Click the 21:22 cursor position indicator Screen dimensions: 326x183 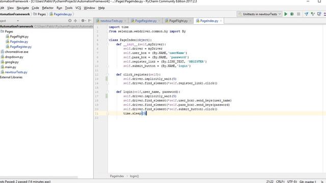tap(269, 181)
